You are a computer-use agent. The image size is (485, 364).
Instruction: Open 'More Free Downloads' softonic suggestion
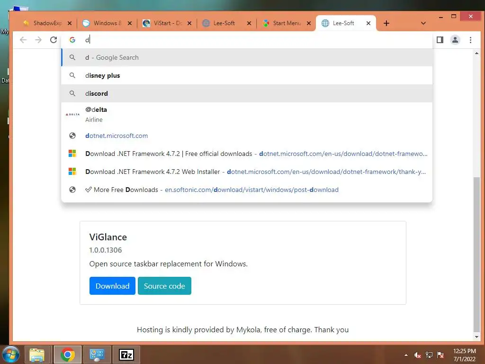pos(247,190)
